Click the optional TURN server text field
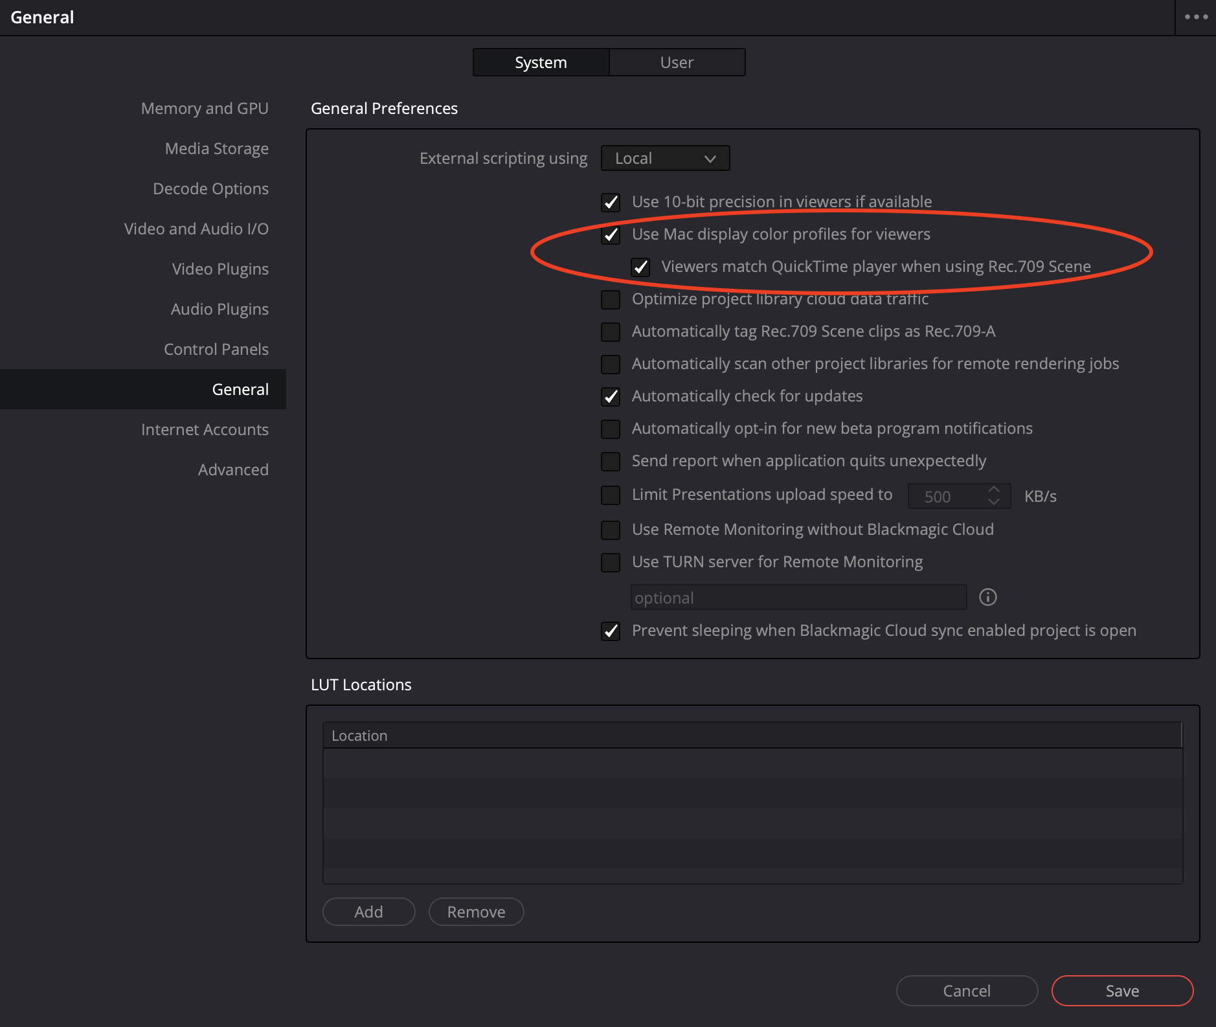Viewport: 1216px width, 1027px height. (798, 598)
